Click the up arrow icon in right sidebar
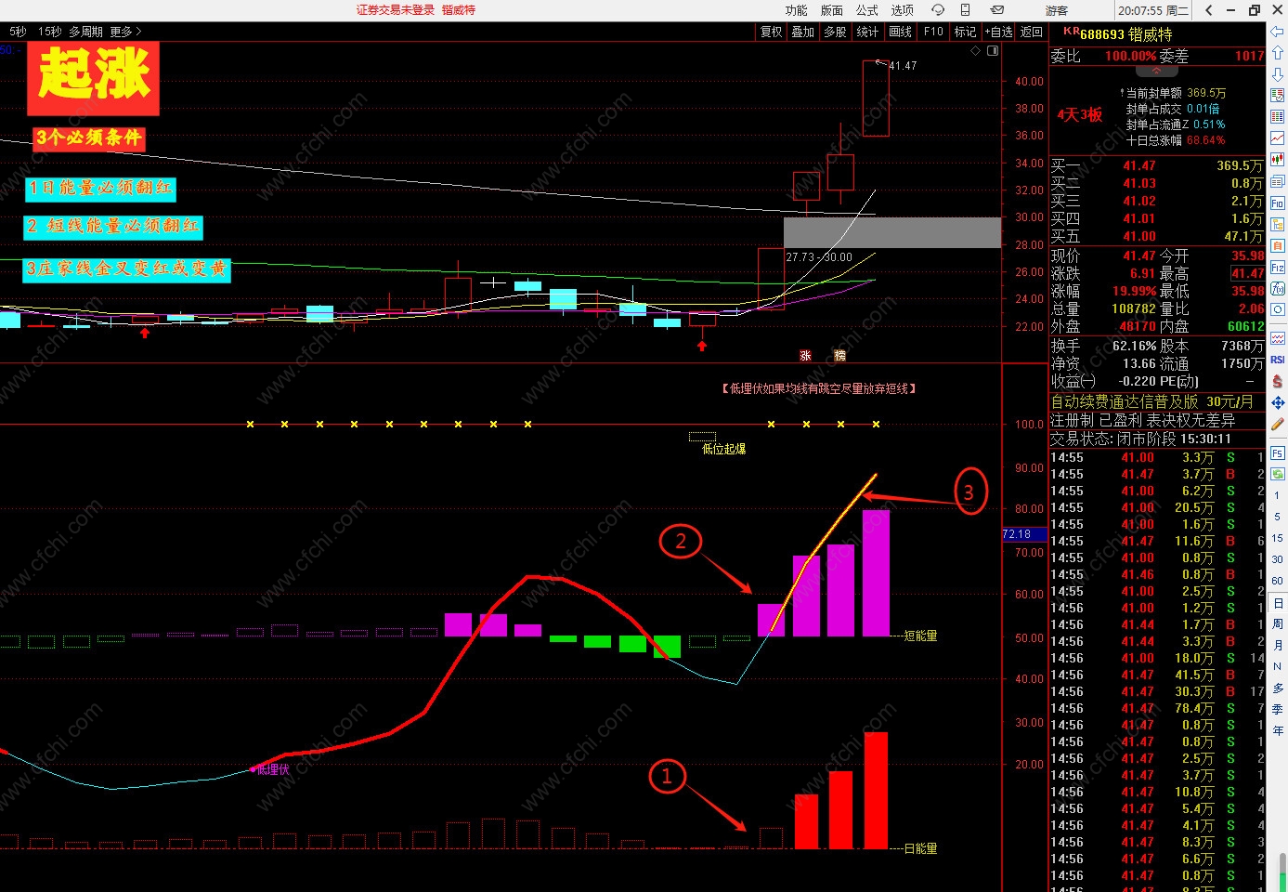This screenshot has width=1288, height=892. point(1278,53)
